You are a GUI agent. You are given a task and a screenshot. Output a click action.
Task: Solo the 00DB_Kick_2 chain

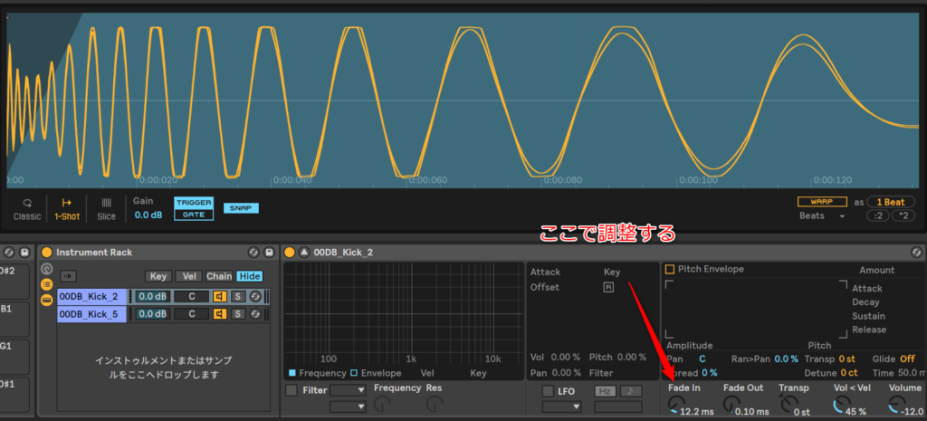coord(238,297)
